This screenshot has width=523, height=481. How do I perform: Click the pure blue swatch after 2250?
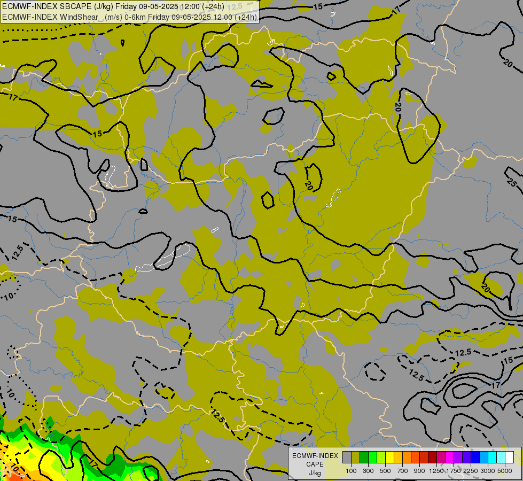pyautogui.click(x=475, y=457)
